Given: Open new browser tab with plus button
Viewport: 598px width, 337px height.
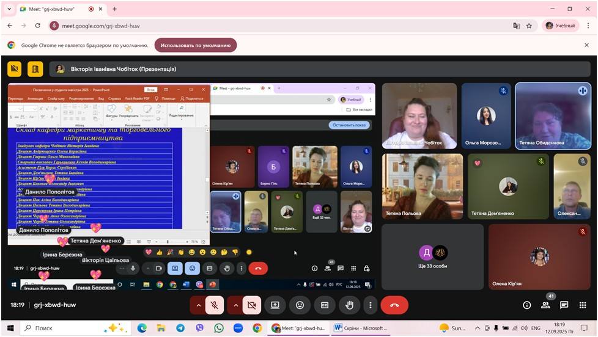Looking at the screenshot, I should click(114, 9).
